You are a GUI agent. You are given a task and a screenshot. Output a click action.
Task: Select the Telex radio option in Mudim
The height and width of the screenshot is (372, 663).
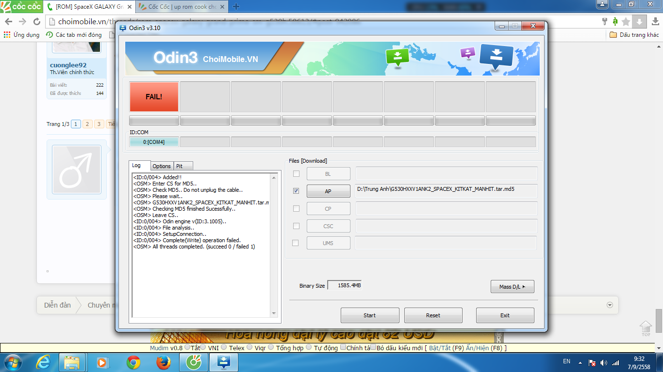[224, 347]
